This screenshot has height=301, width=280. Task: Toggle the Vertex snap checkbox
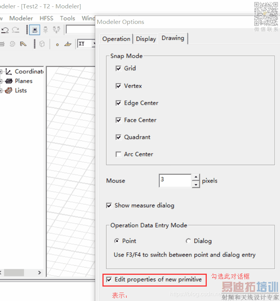[x=118, y=86]
